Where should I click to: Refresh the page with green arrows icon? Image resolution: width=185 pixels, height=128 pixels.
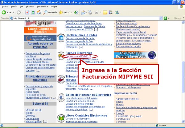(x=33, y=12)
